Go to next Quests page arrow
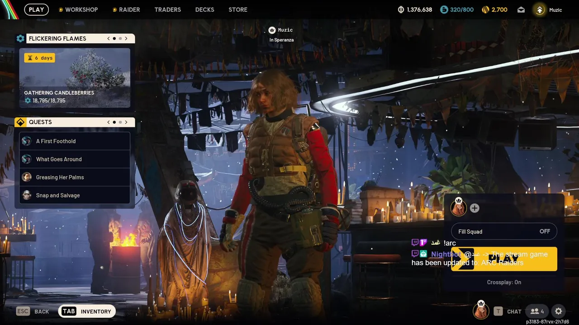579x325 pixels. 126,122
